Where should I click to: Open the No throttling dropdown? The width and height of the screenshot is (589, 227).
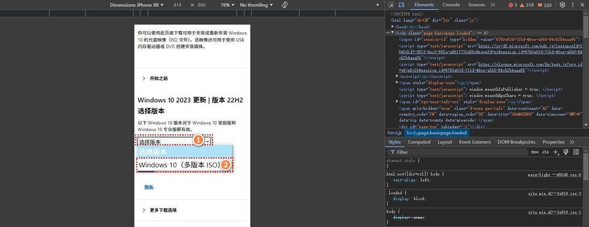[256, 5]
